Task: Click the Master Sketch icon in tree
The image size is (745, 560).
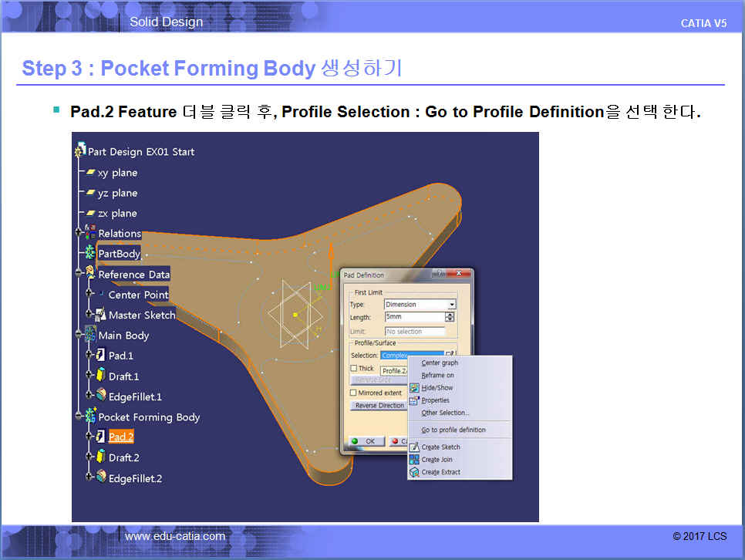Action: [99, 315]
